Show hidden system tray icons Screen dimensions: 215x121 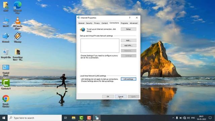click(173, 118)
